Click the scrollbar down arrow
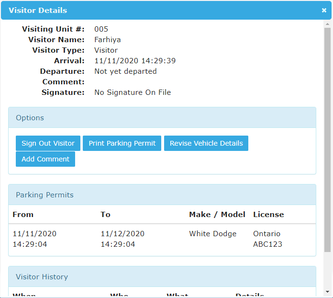The height and width of the screenshot is (298, 333). point(328,291)
